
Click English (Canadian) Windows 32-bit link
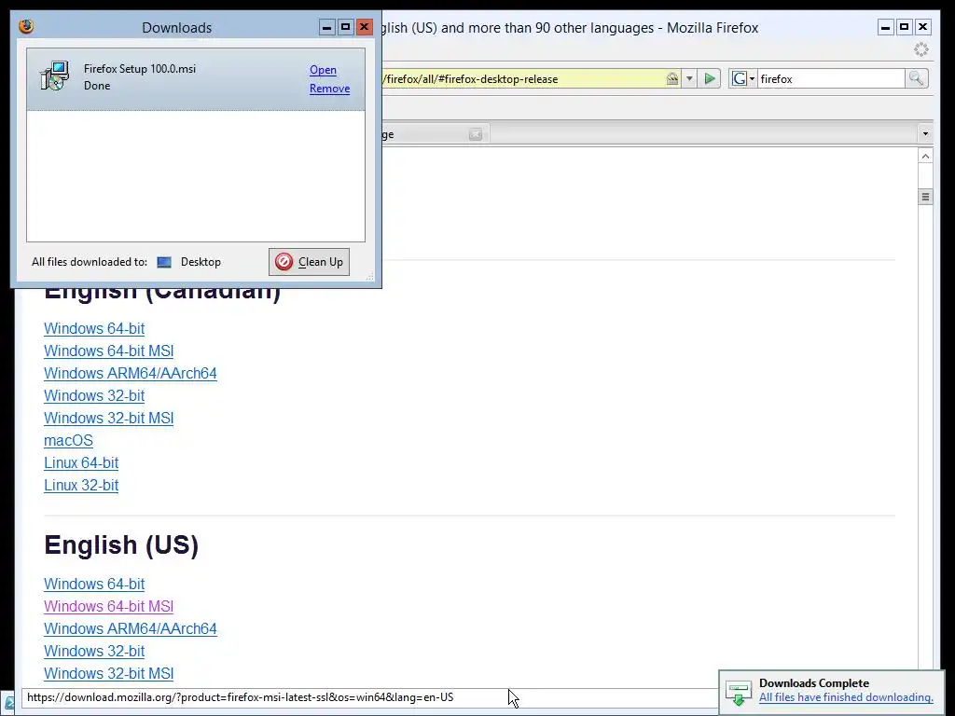[x=94, y=395]
